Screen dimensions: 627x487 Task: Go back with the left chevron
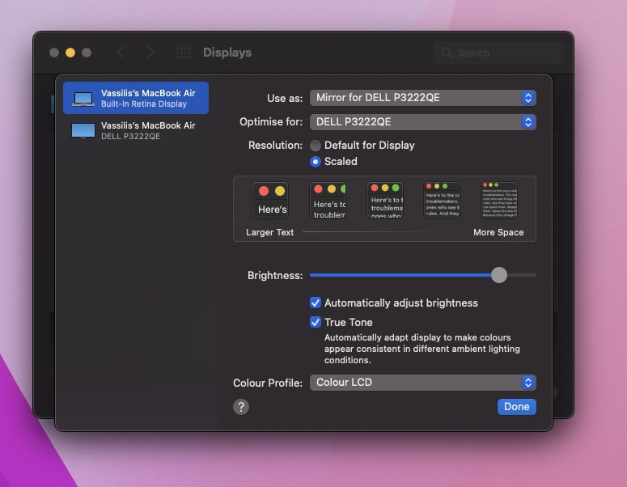coord(121,53)
